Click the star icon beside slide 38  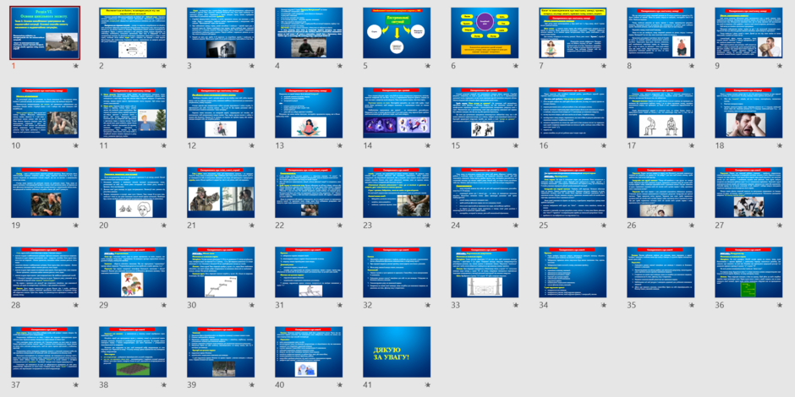164,385
